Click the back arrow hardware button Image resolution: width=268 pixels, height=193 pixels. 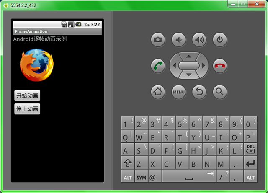point(199,92)
